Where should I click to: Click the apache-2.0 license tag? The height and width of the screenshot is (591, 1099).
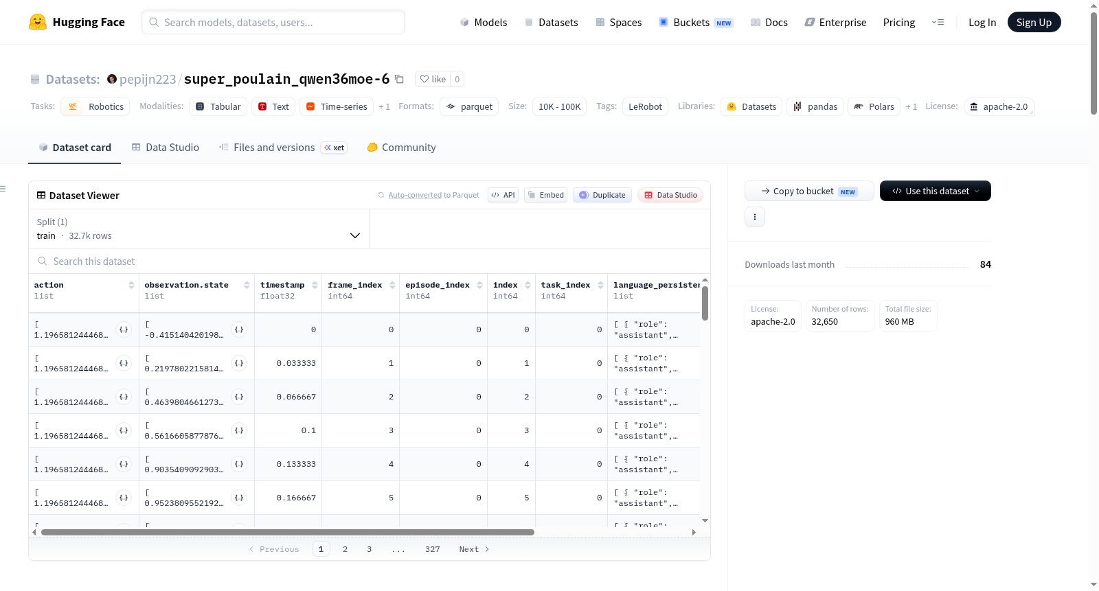tap(999, 106)
